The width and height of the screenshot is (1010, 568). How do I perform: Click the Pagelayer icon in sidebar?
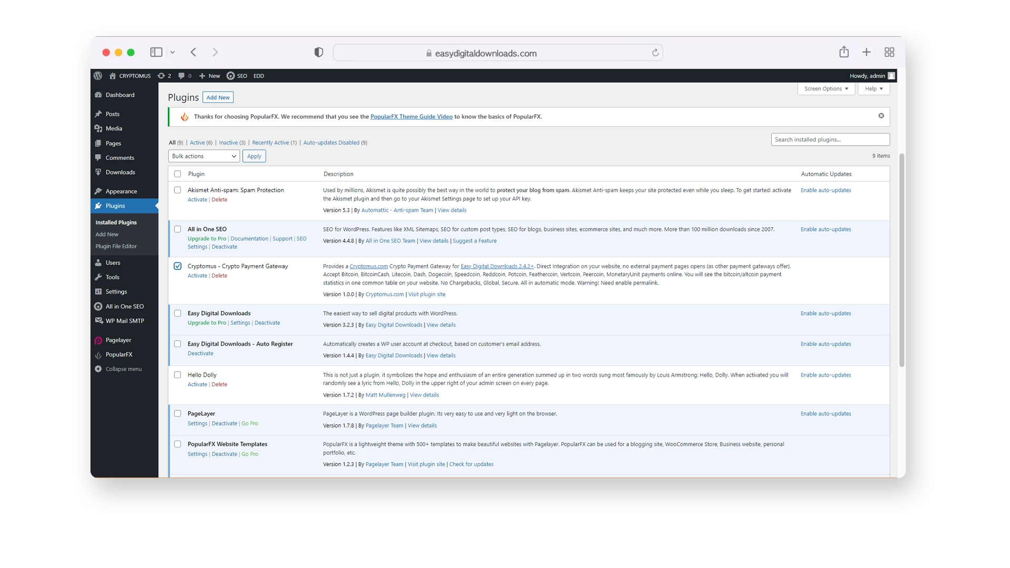coord(97,340)
